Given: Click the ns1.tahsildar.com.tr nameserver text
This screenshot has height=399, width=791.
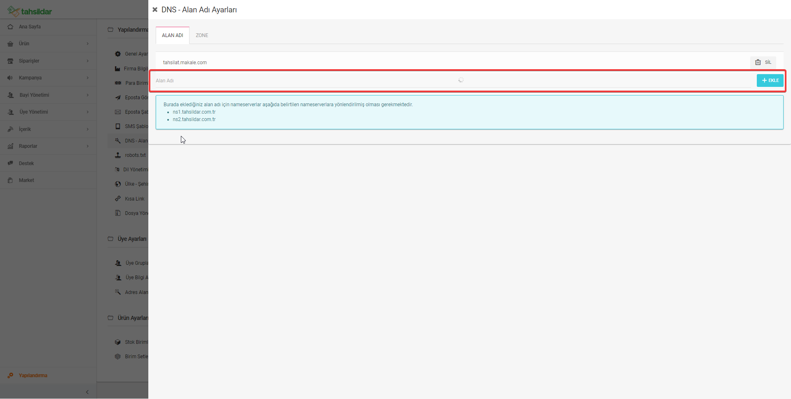Looking at the screenshot, I should (x=194, y=112).
